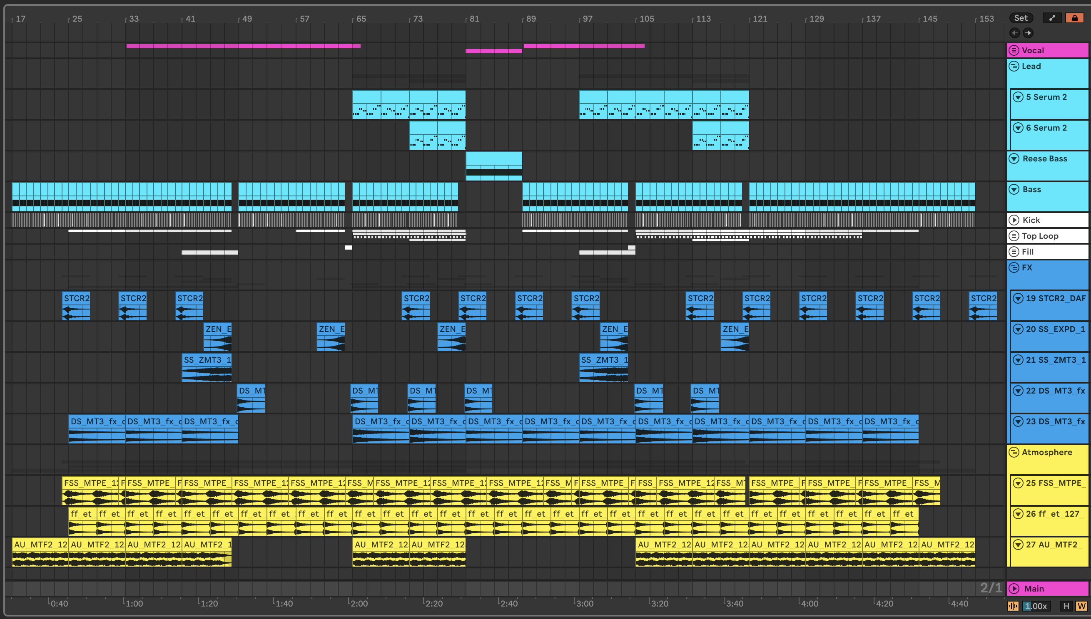Screen dimensions: 1091x619
Task: Collapse the 23 DS_MT3_fx track
Action: (x=1018, y=422)
